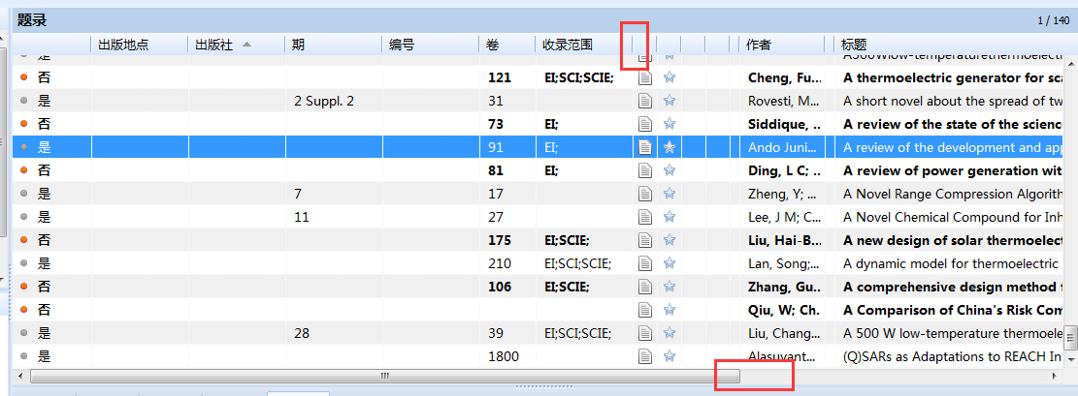Click sort arrow on 出版社 column header

[x=246, y=45]
